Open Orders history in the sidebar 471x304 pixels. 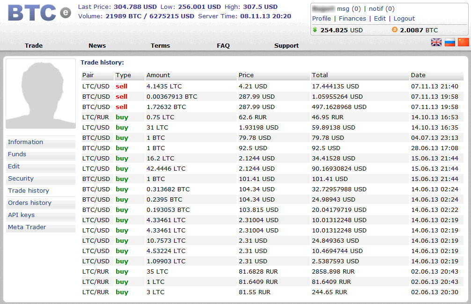point(29,203)
